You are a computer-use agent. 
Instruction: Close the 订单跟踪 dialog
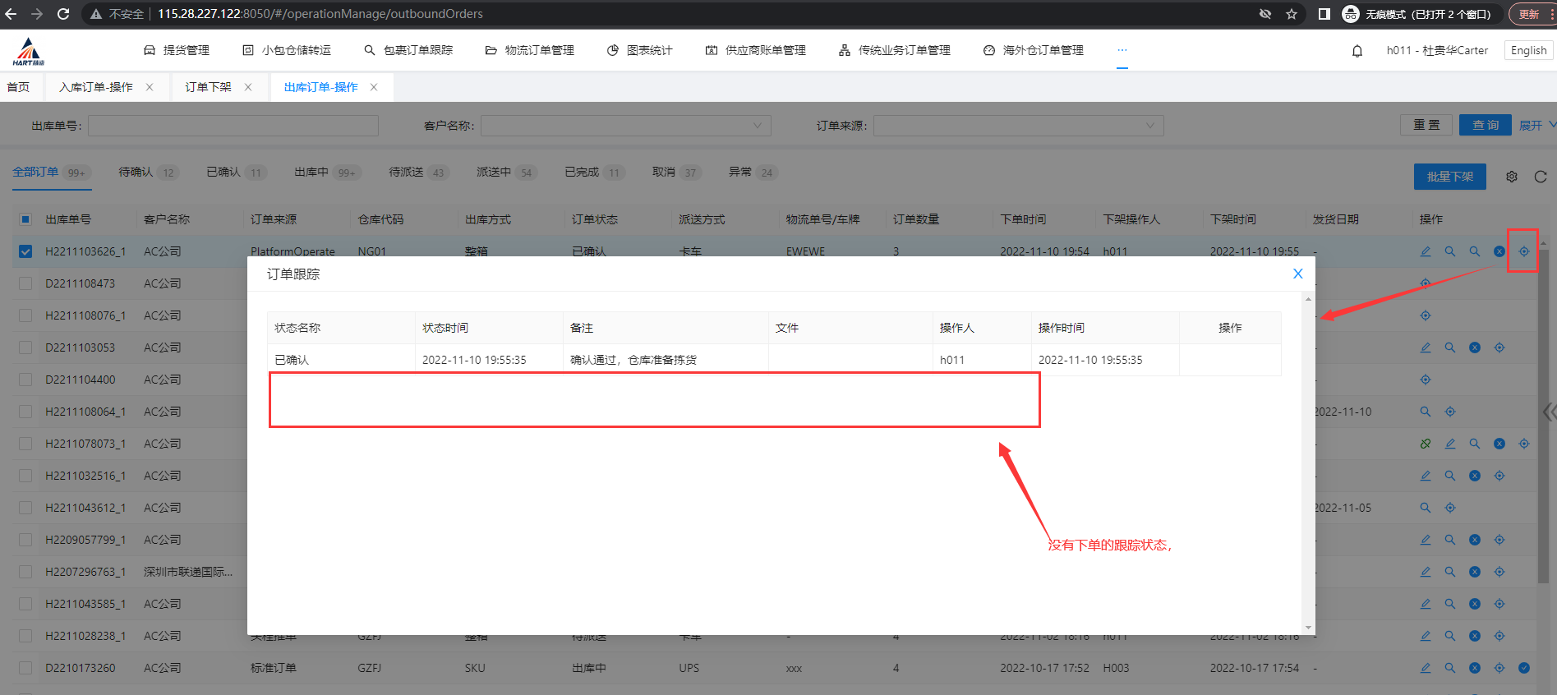[x=1297, y=274]
